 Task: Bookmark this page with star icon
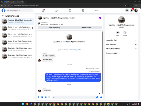pyautogui.click(x=131, y=6)
